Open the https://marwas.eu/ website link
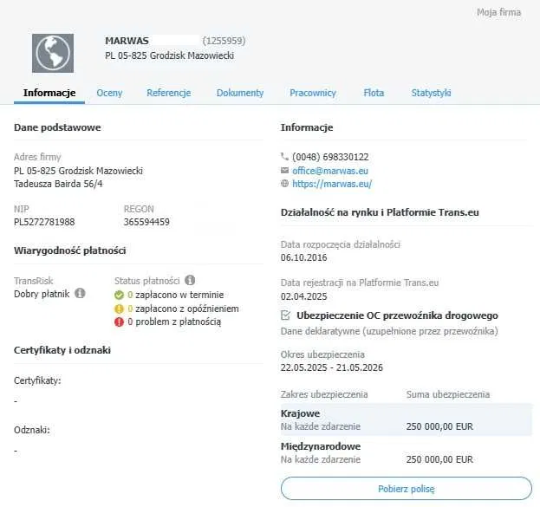The image size is (540, 507). click(x=332, y=184)
